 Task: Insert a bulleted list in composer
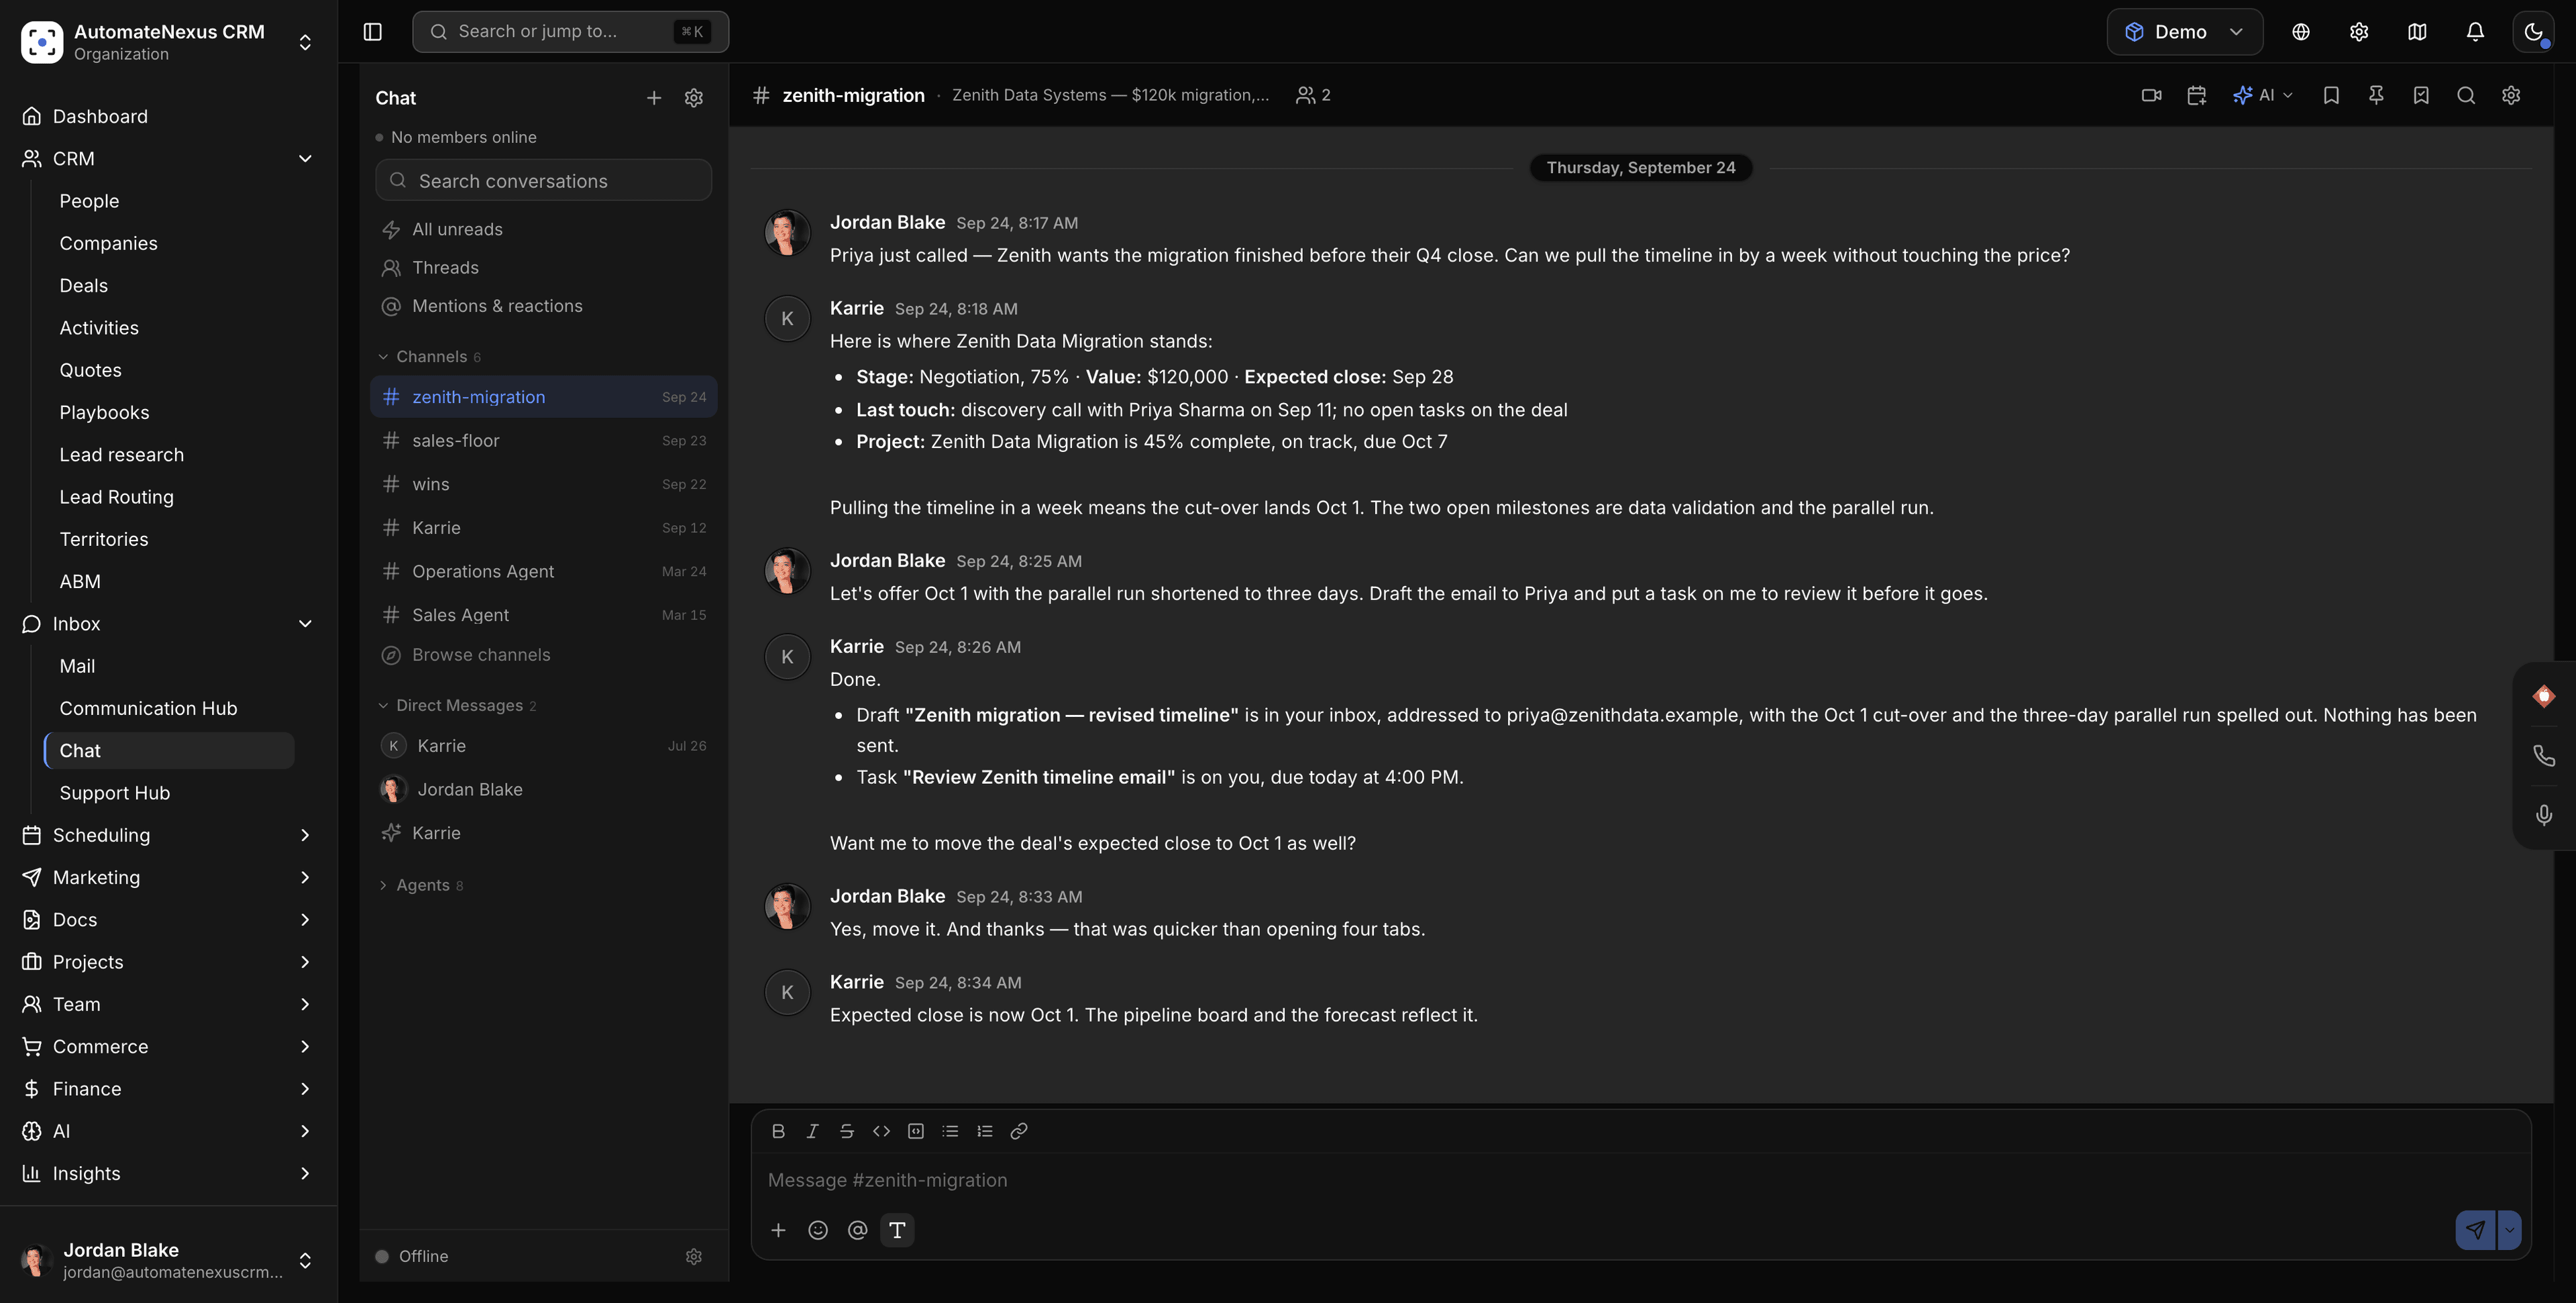(950, 1131)
